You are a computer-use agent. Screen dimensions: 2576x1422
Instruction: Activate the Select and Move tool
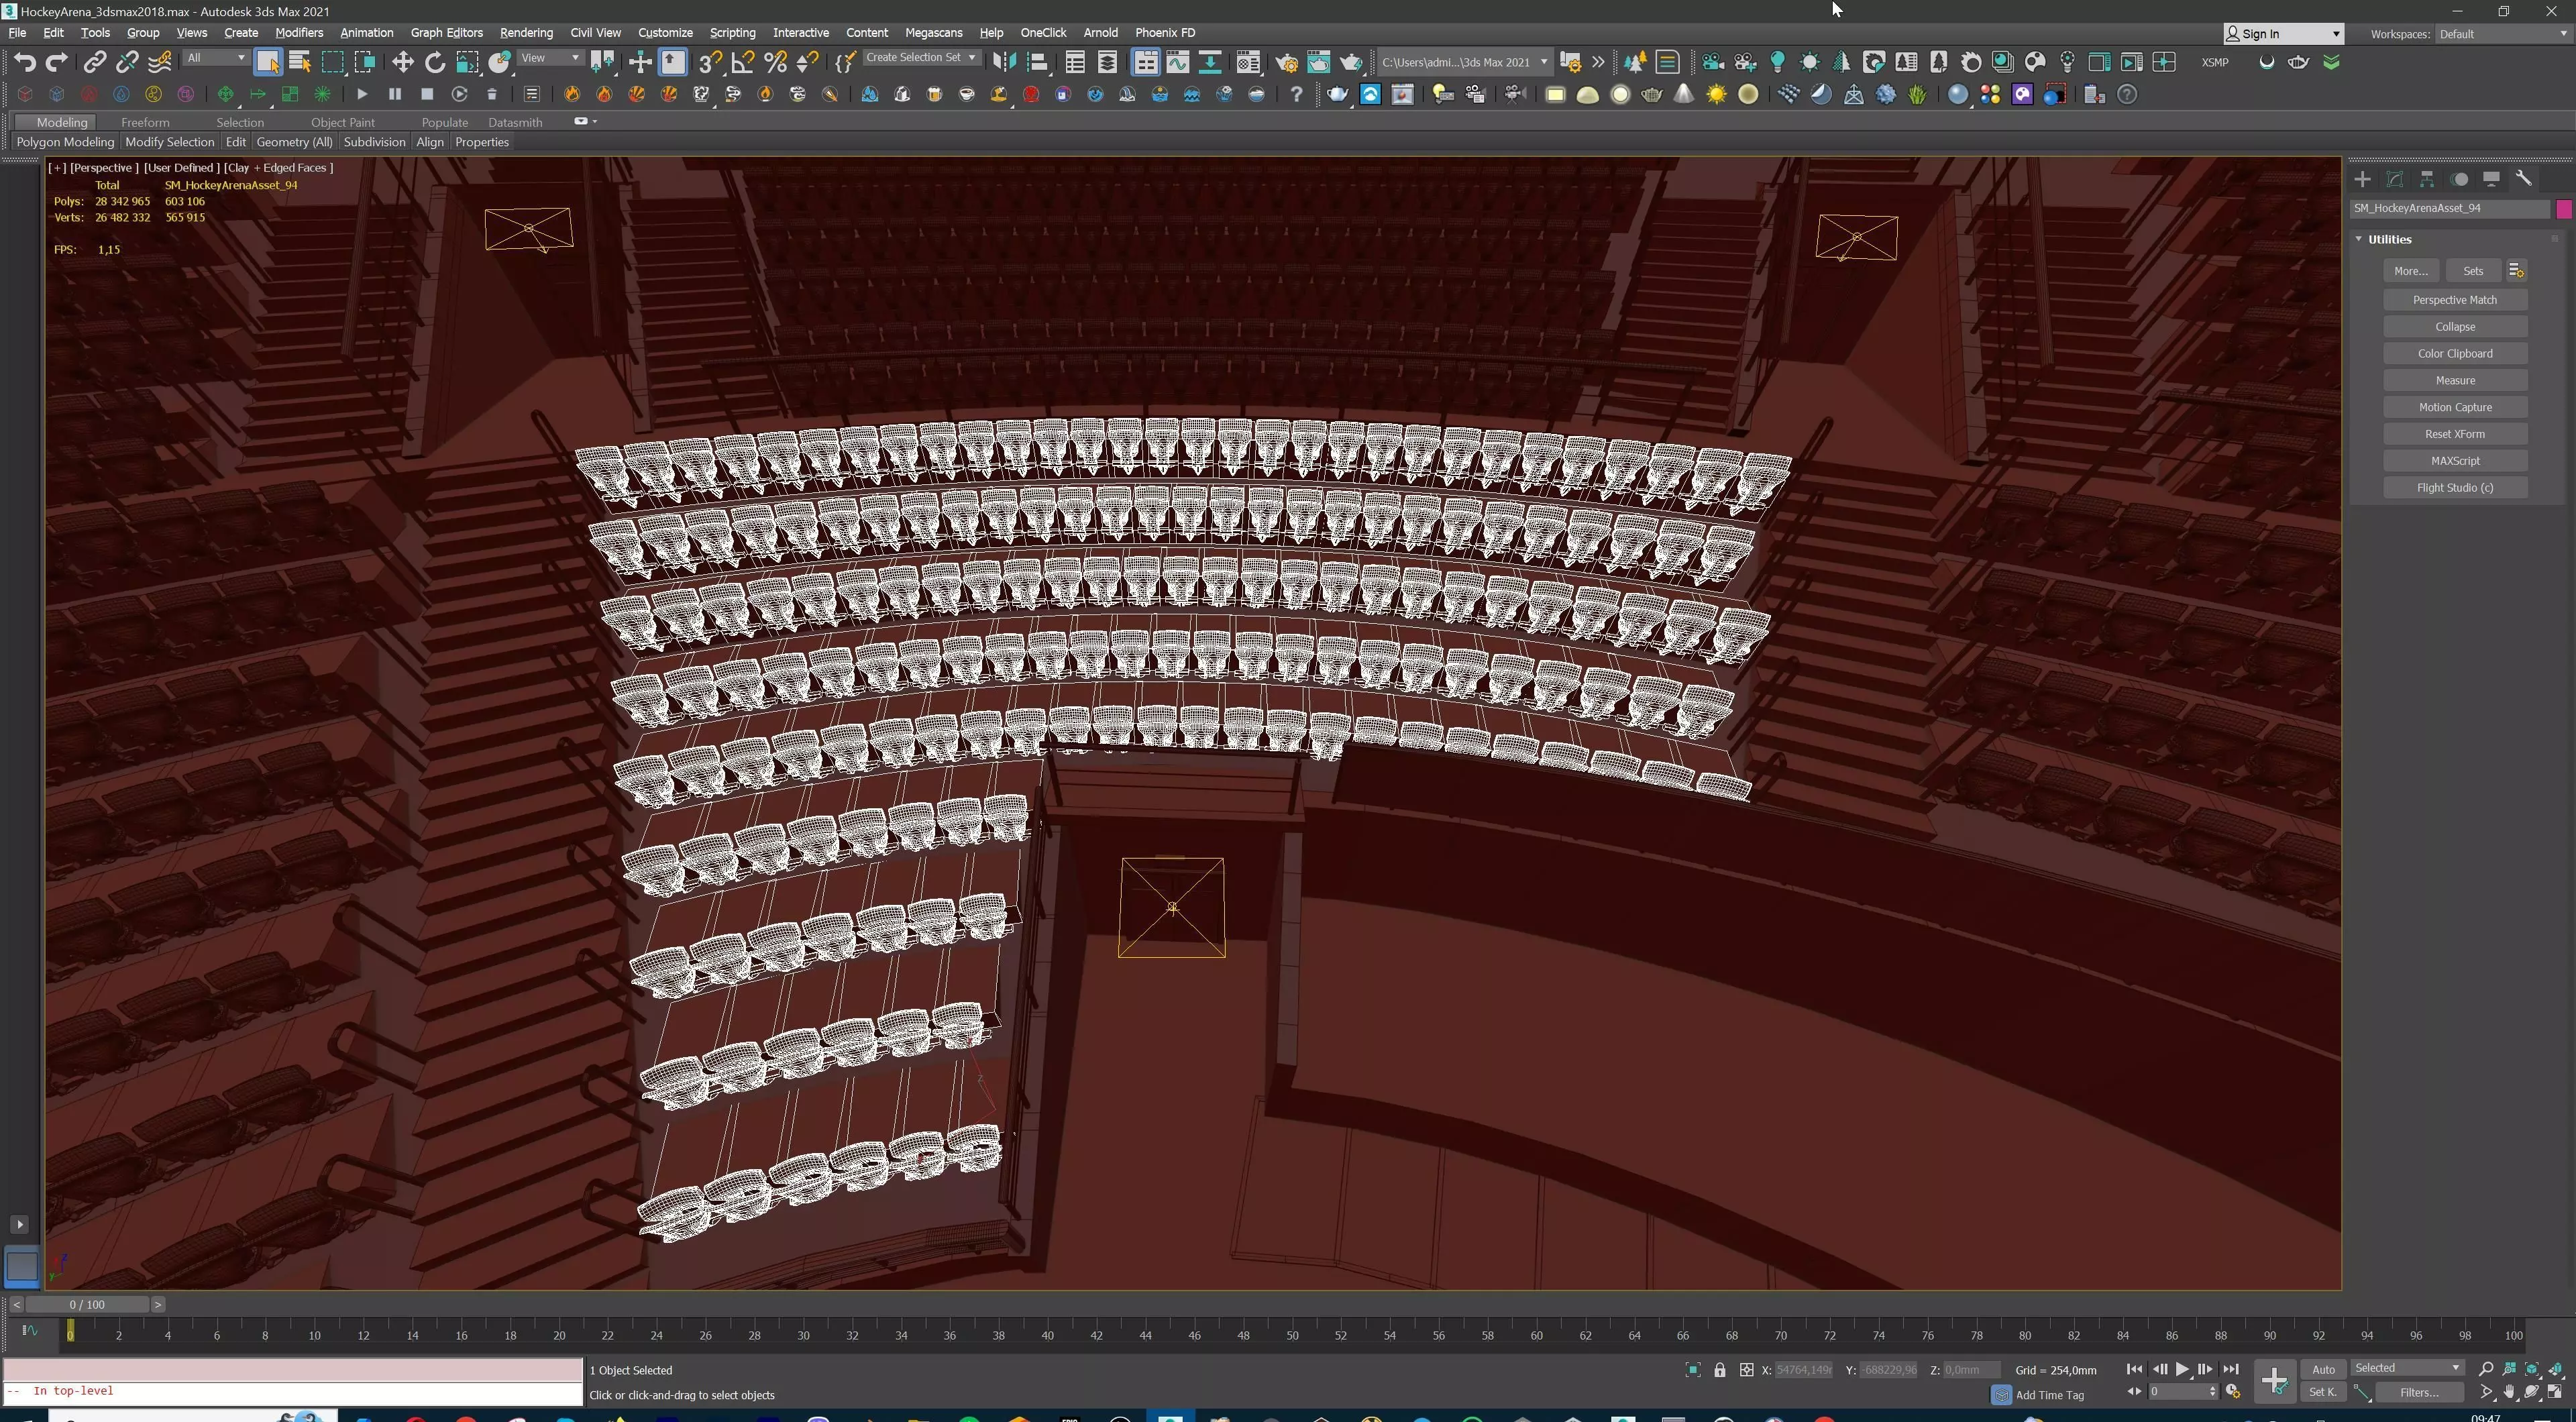pos(402,62)
